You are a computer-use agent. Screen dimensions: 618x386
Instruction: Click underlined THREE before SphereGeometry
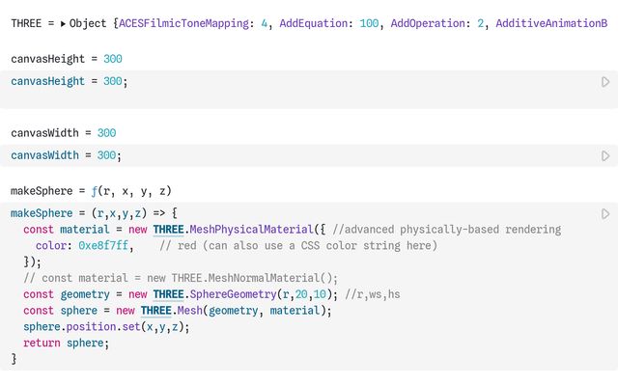point(168,294)
